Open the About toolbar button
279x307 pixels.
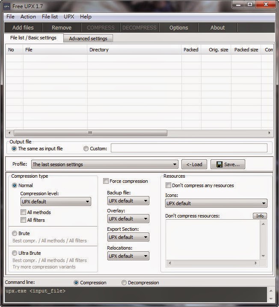217,27
